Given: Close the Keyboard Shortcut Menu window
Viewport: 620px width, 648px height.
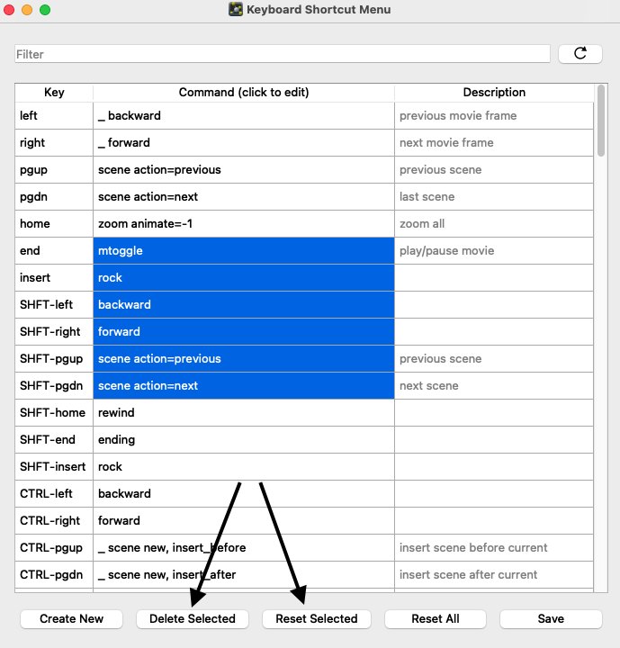Looking at the screenshot, I should (x=9, y=10).
